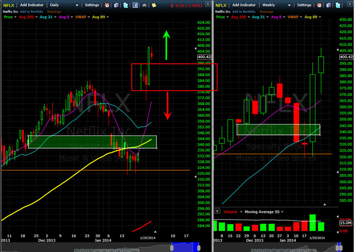Click the NFLX ticker symbol on Daily chart

click(x=8, y=5)
